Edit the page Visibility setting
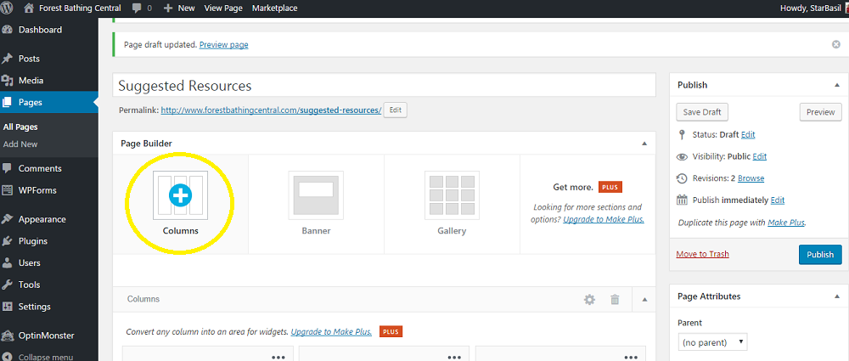849x361 pixels. click(760, 156)
